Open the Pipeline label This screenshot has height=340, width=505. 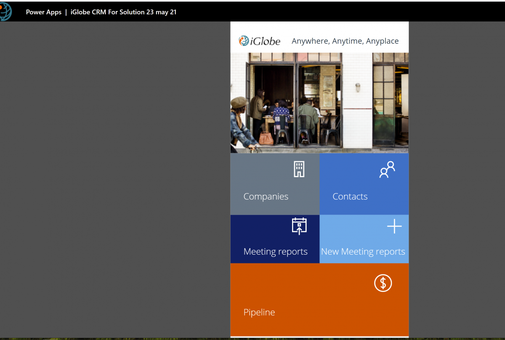pos(259,312)
